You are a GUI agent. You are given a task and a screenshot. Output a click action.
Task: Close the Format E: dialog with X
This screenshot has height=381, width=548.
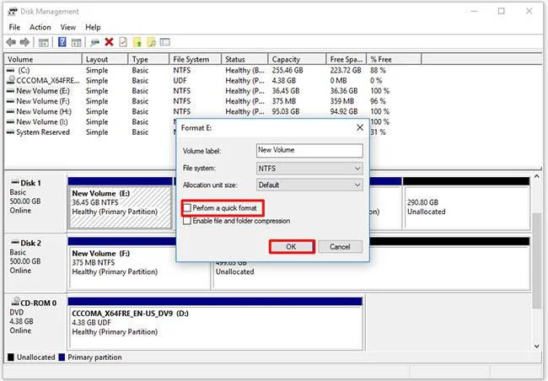[x=360, y=127]
